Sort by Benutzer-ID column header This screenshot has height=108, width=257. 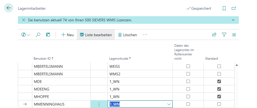pos(43,58)
